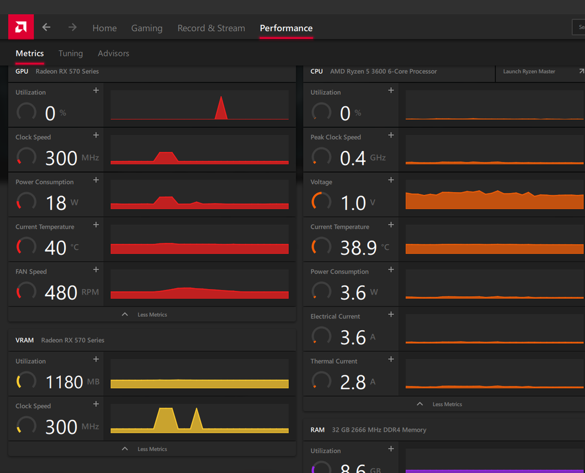Click the GPU FAN Speed graph
Image resolution: width=585 pixels, height=473 pixels.
(x=200, y=284)
